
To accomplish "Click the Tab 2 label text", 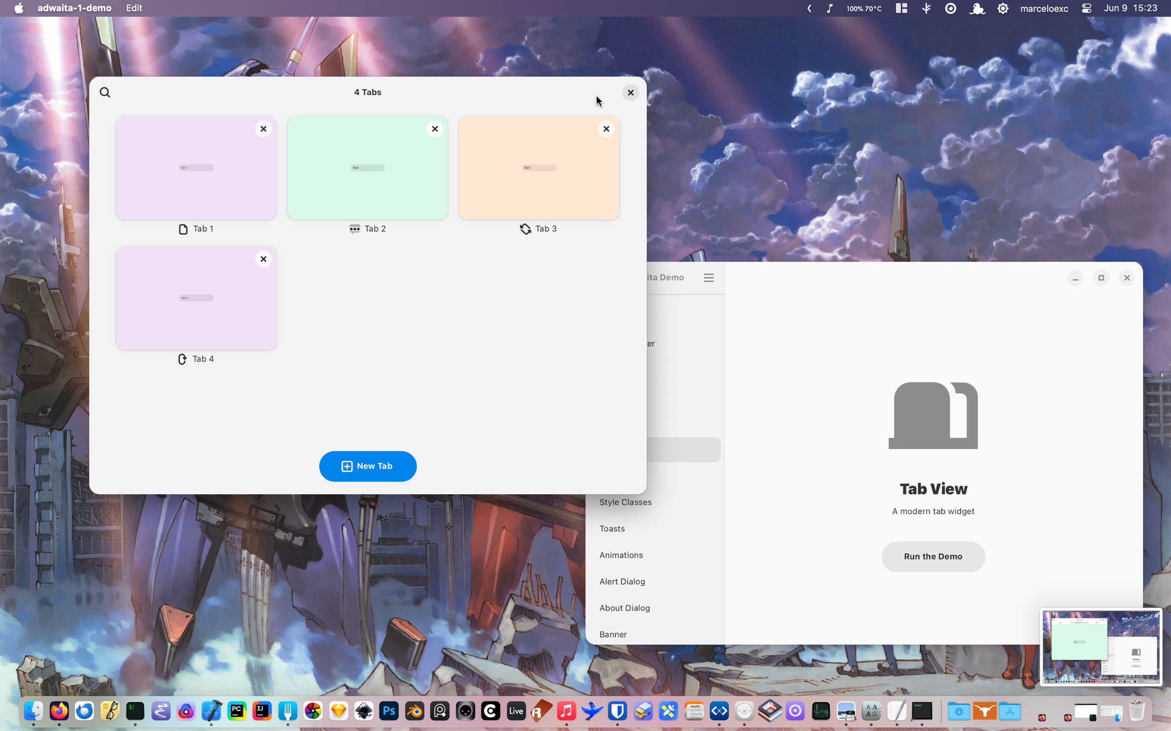I will [x=375, y=229].
